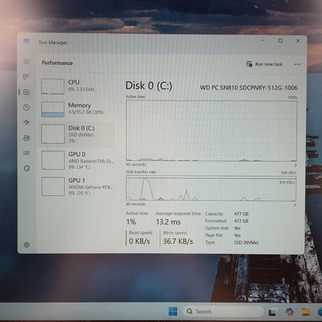Click the Memory usage mini graph thumbnail

point(53,109)
